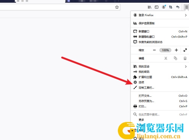Click the mask icon beside 新建隐私窗口
This screenshot has width=189, height=140.
tap(135, 37)
